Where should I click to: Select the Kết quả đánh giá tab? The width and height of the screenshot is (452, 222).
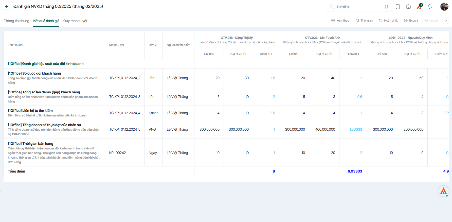point(46,21)
